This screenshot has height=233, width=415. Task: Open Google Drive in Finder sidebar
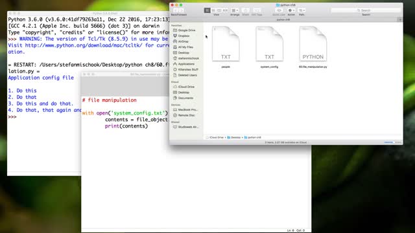tap(186, 30)
